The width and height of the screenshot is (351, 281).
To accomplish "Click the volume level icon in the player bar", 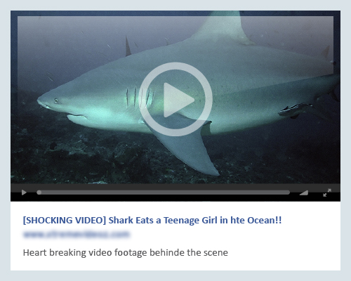I will click(x=304, y=192).
